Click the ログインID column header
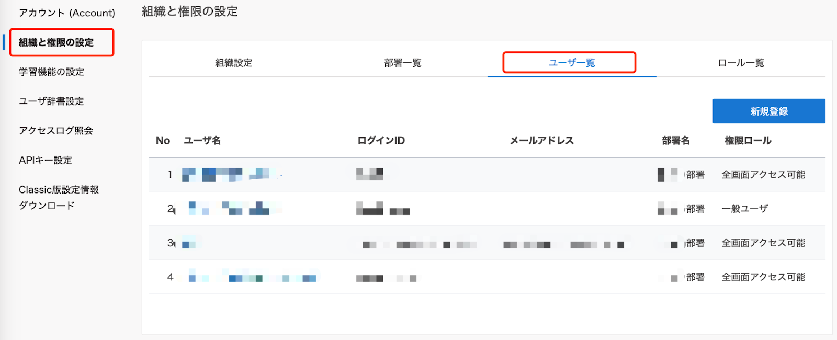Image resolution: width=837 pixels, height=340 pixels. 381,140
